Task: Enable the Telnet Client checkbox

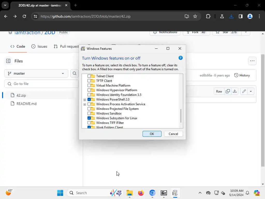Action: (x=89, y=76)
